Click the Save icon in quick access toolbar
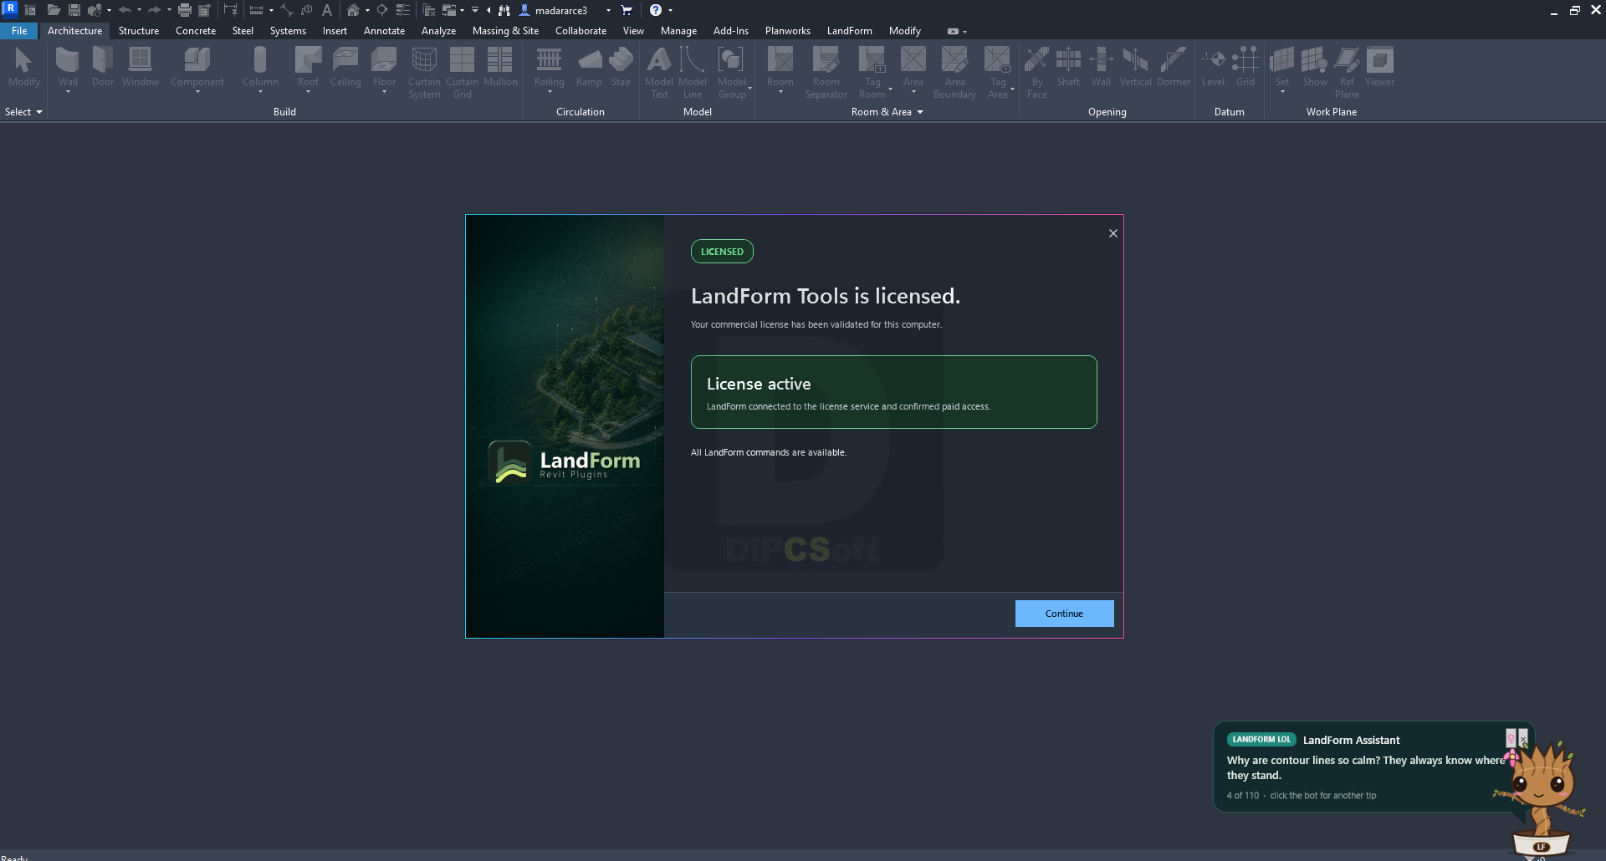 74,11
